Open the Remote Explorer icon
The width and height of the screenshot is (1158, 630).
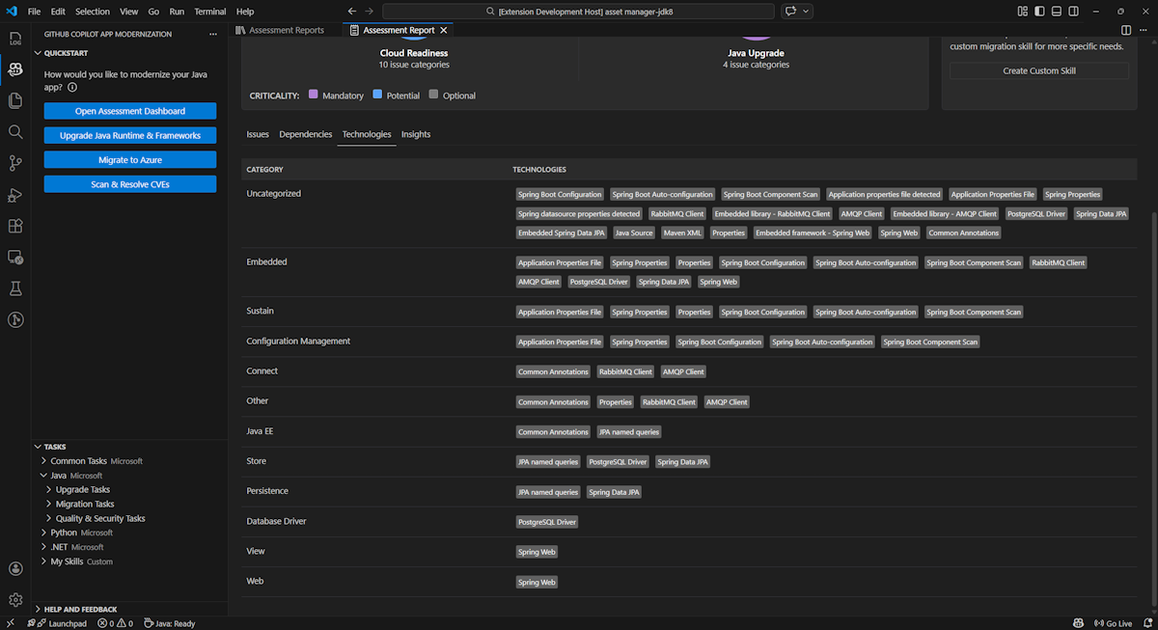15,258
